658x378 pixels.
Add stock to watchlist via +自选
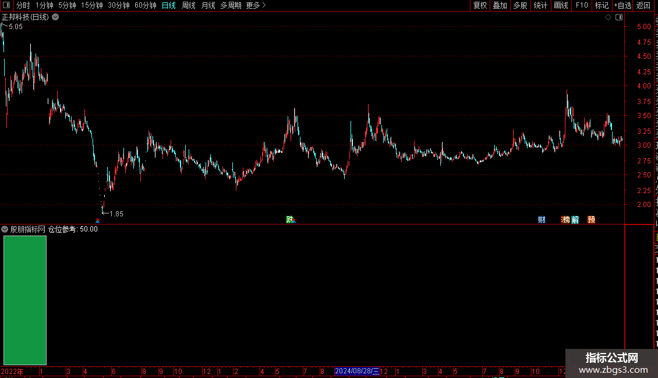click(622, 5)
